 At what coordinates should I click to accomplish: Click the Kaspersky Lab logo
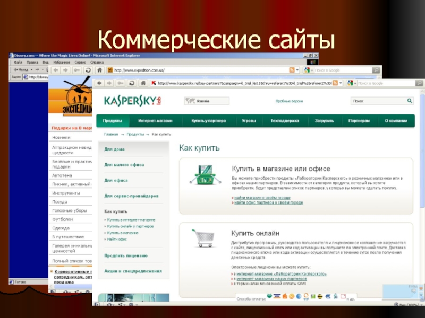pyautogui.click(x=132, y=101)
